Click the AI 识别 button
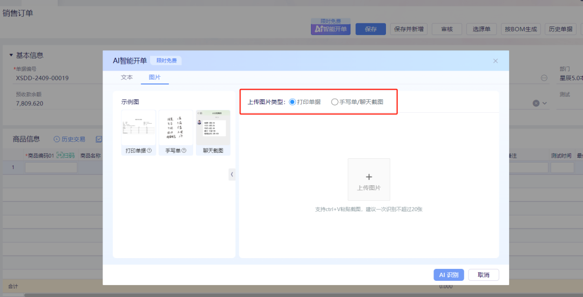Screen dimensions: 583x297 [x=449, y=275]
